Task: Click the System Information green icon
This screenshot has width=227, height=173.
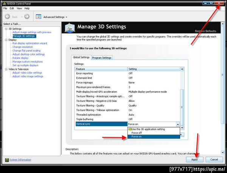Action: coord(7,160)
